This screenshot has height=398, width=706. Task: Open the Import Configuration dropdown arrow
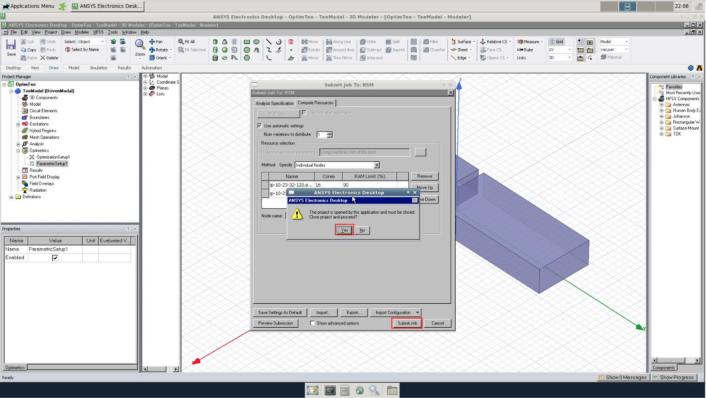pyautogui.click(x=417, y=313)
